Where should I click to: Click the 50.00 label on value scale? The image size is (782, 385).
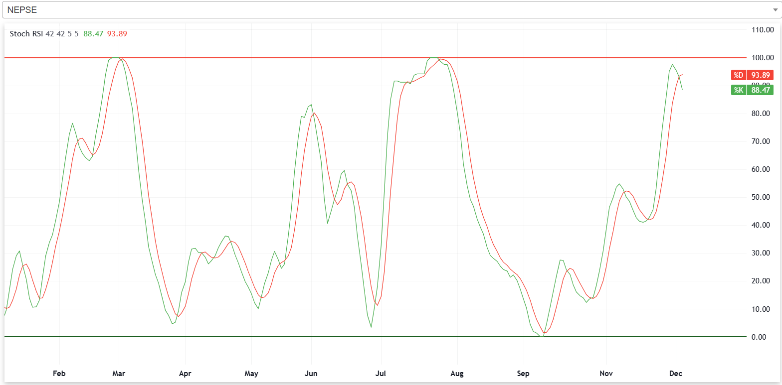pyautogui.click(x=763, y=197)
